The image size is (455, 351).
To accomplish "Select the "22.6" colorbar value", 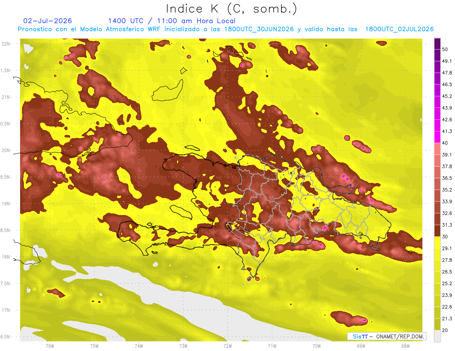I will pos(447,307).
